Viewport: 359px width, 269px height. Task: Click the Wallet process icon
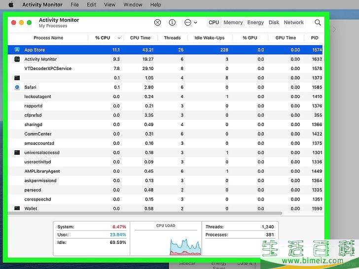click(x=17, y=208)
